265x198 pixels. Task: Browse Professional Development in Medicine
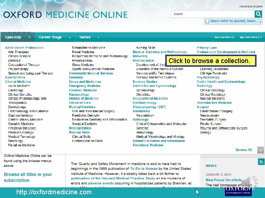[226, 52]
